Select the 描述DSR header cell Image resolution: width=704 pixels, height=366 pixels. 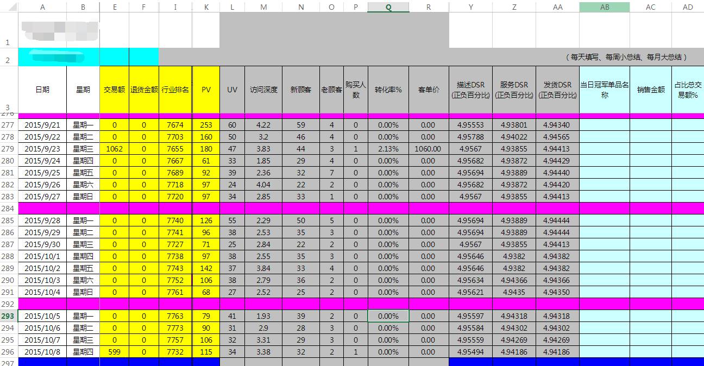point(470,90)
